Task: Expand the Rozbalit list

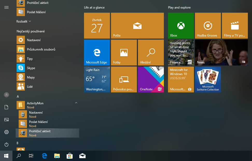Action: coord(24,21)
